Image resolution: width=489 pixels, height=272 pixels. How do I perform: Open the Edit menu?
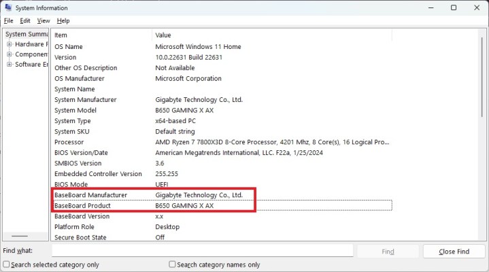25,20
